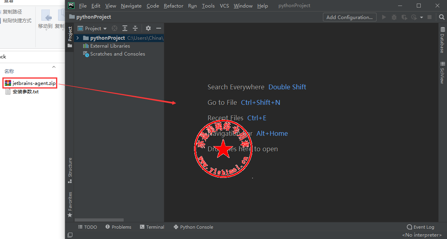
Task: Select 安装参数.txt in Explorer window
Action: 22,92
